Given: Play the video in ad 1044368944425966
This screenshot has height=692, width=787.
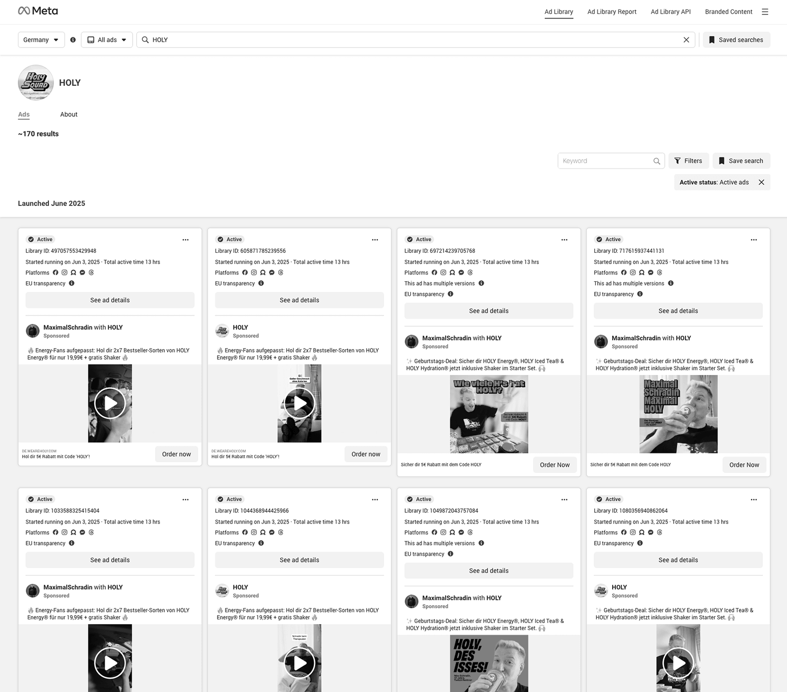Looking at the screenshot, I should point(299,663).
